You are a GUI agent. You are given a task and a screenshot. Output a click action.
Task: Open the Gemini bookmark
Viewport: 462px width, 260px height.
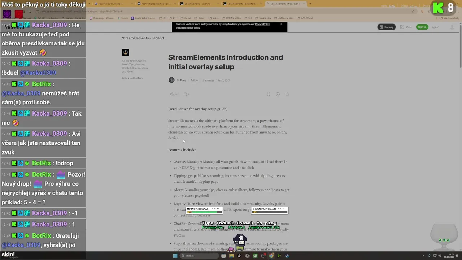click(x=123, y=18)
